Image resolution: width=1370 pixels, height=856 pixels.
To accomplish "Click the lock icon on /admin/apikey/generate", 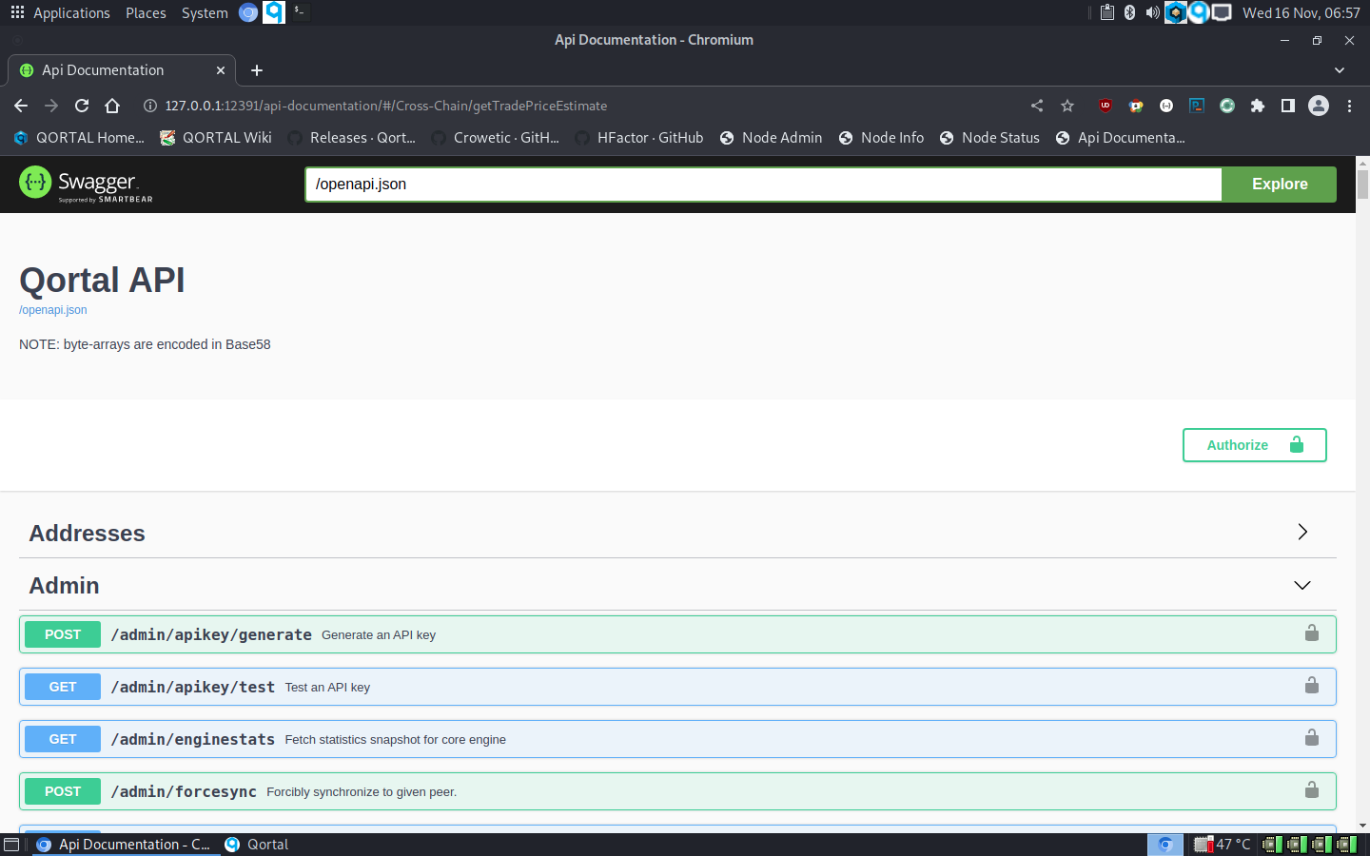I will click(1311, 633).
